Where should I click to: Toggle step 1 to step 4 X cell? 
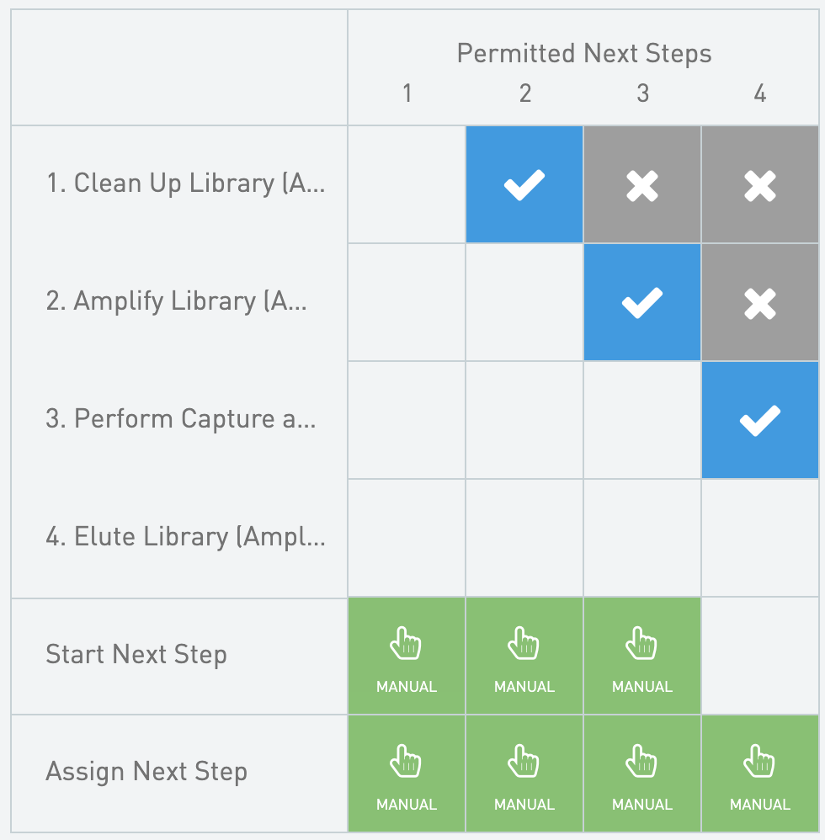click(x=759, y=184)
